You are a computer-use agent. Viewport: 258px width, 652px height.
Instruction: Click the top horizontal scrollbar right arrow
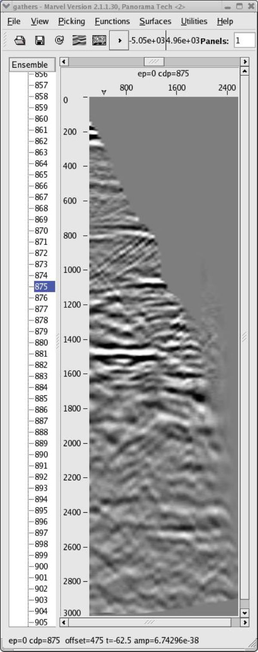245,62
